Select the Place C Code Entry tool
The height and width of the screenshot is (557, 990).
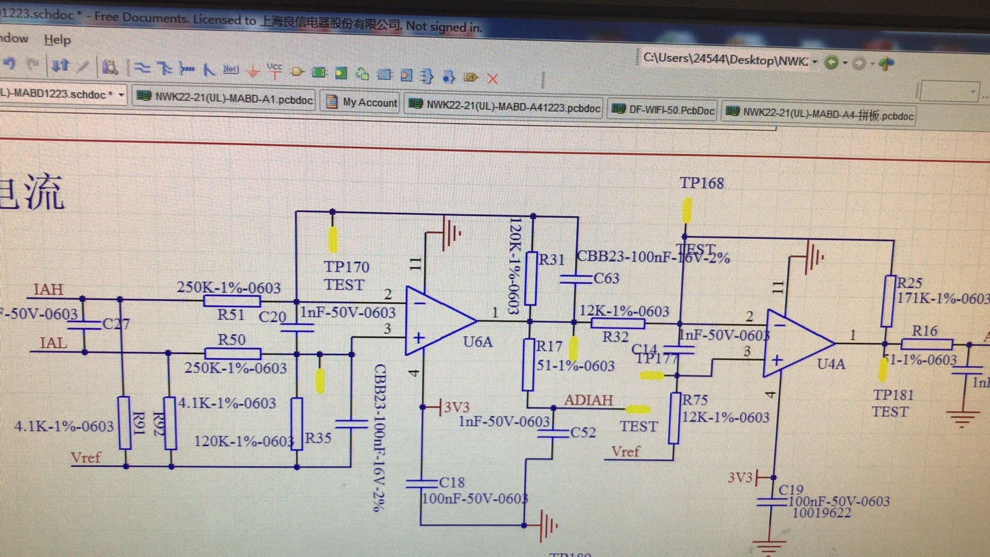(406, 76)
